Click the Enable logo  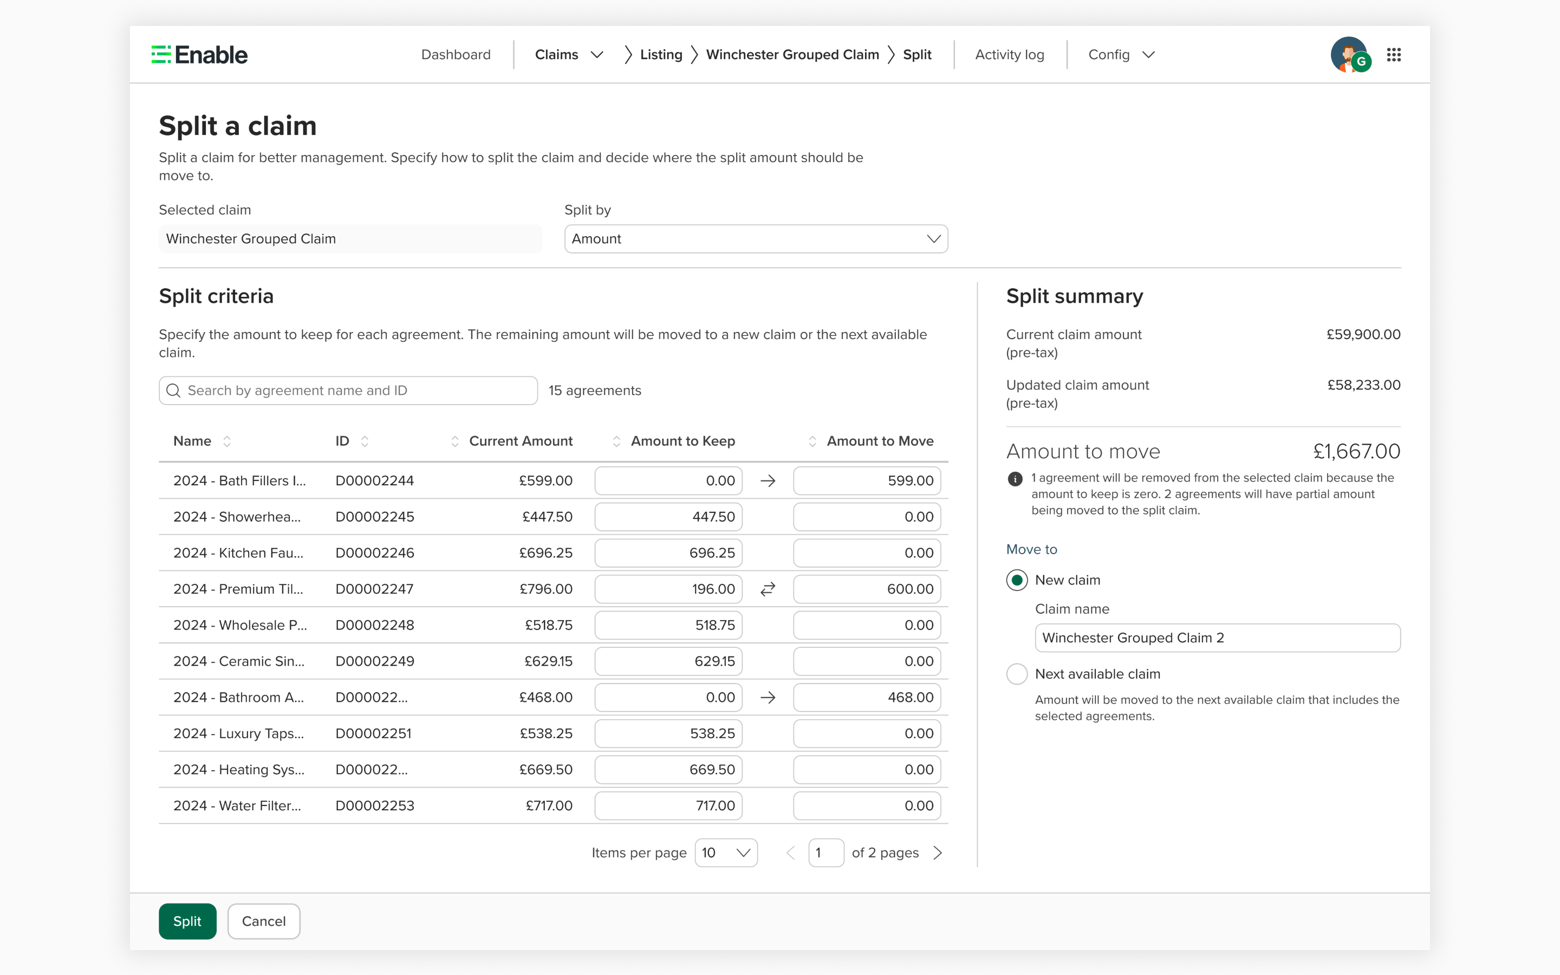click(x=199, y=55)
